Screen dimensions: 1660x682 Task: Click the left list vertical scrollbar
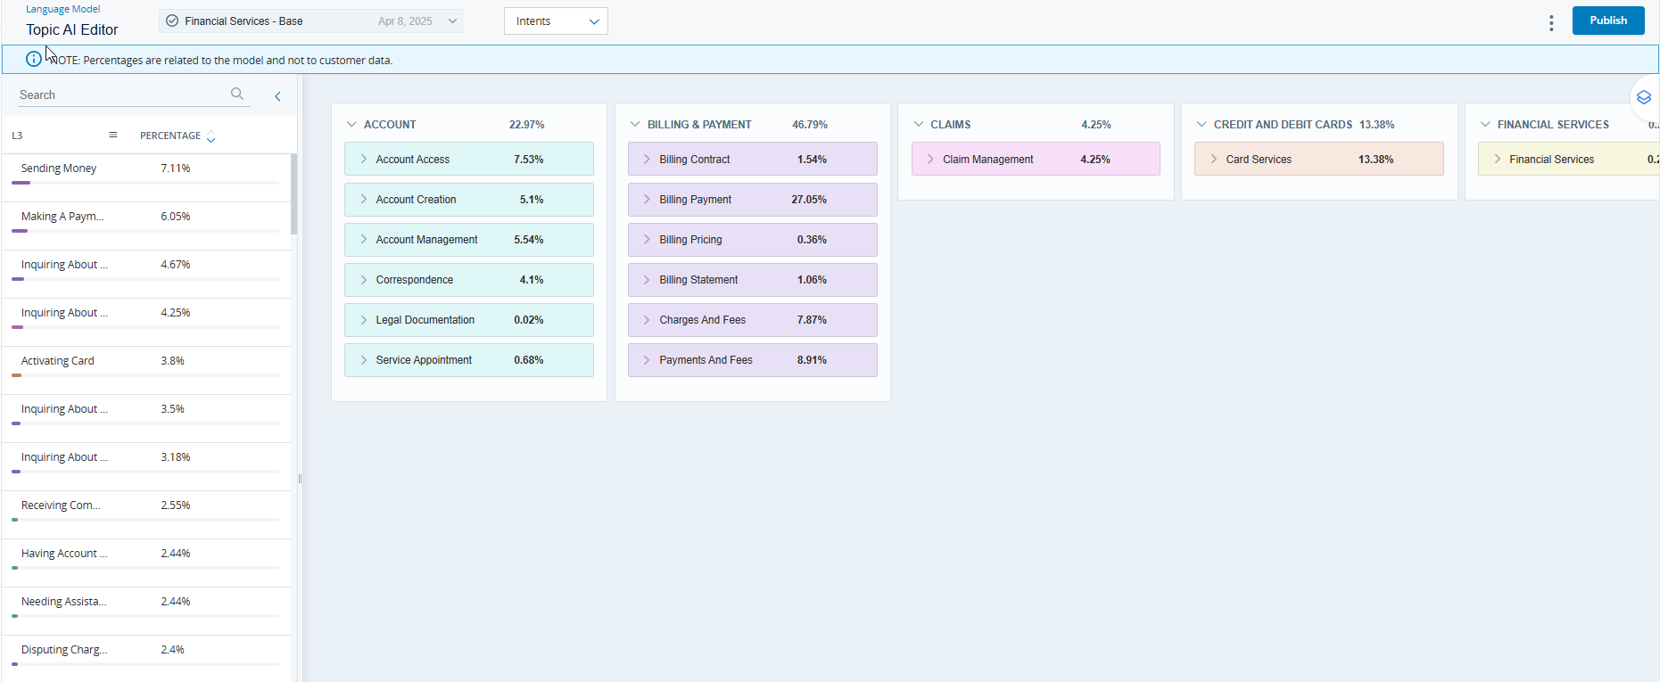[293, 193]
